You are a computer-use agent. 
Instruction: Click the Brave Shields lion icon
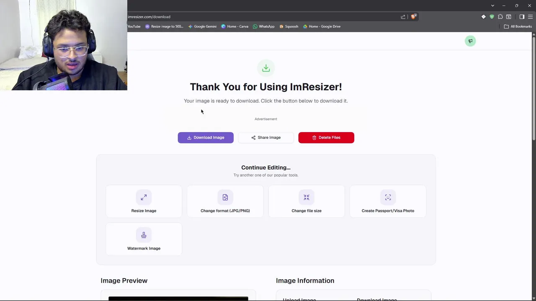413,17
